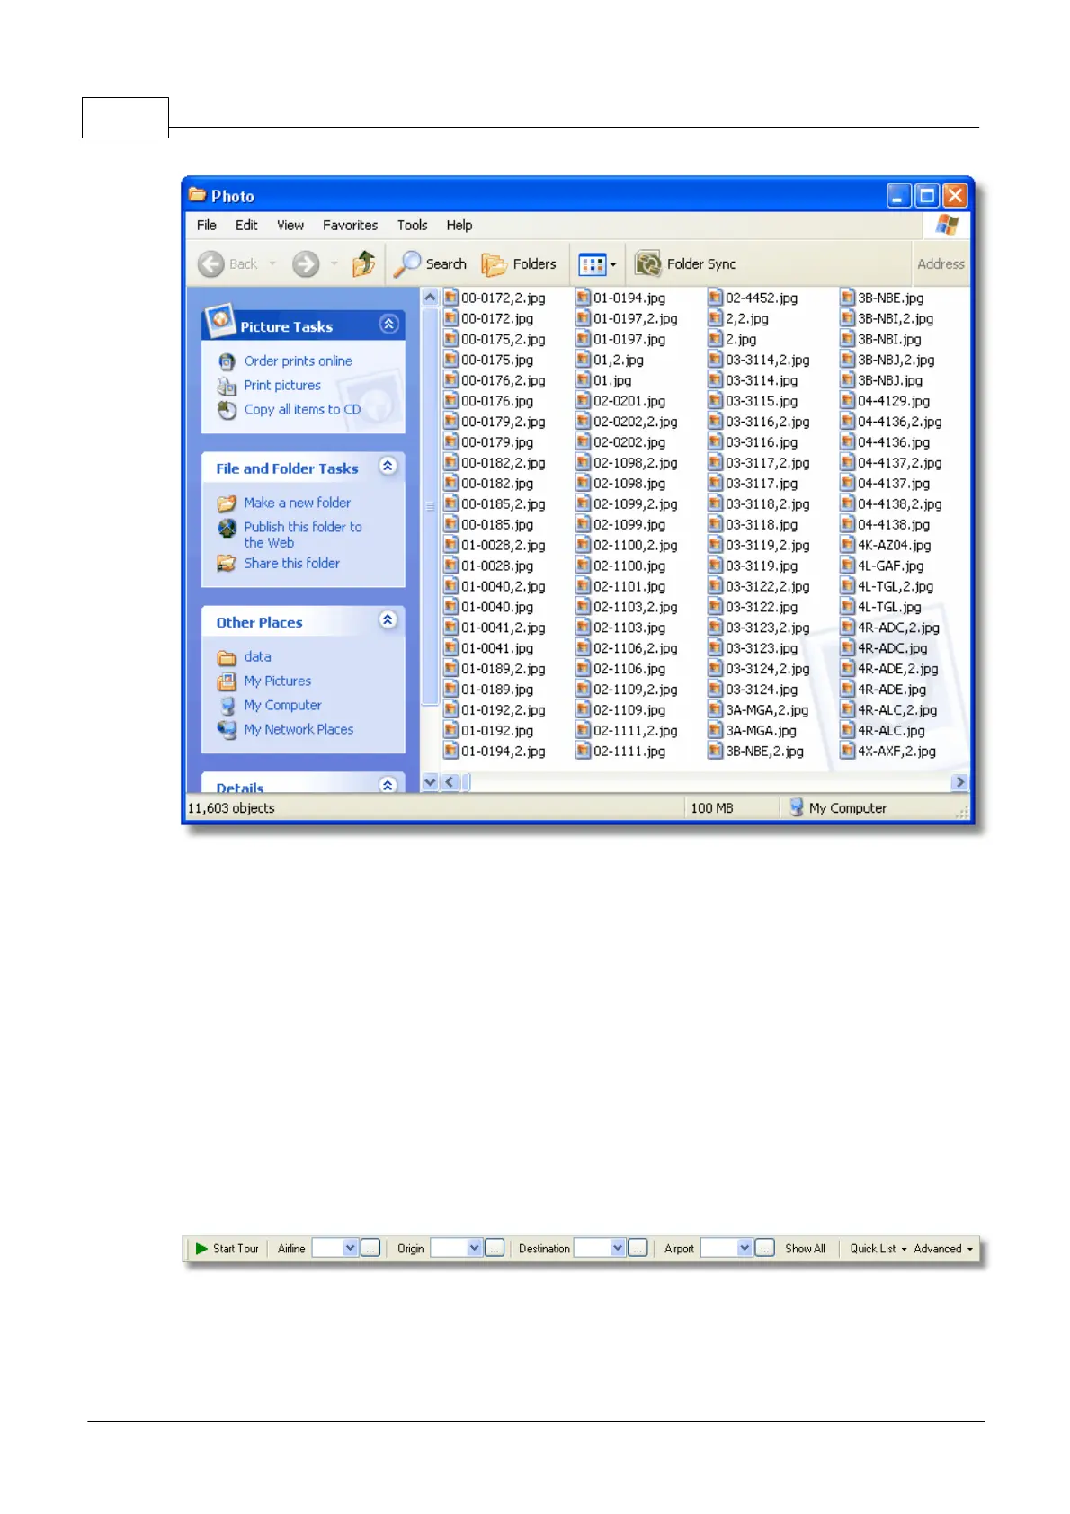The height and width of the screenshot is (1514, 1070).
Task: Select the 00-0172,2.jpg file icon
Action: tap(451, 298)
